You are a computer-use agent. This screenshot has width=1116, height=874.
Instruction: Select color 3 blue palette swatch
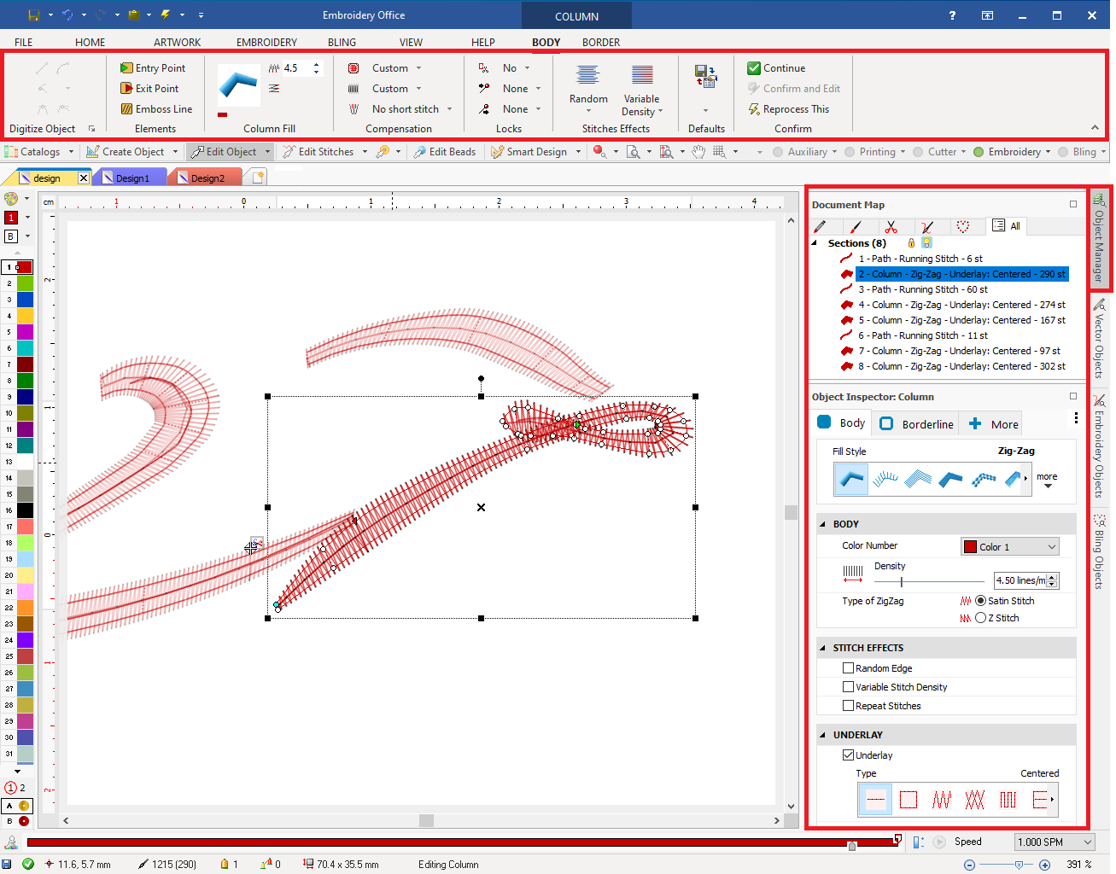(25, 300)
